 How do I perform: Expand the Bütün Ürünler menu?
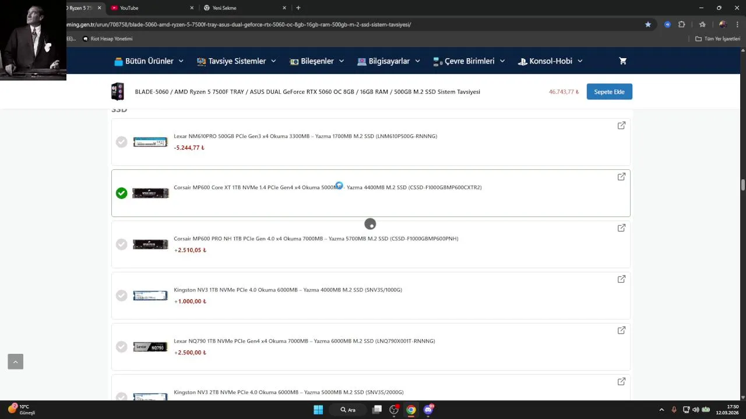pyautogui.click(x=149, y=61)
